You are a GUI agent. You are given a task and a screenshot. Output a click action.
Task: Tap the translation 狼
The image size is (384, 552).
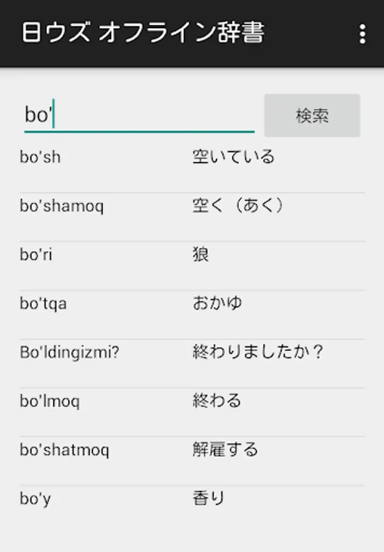(201, 255)
